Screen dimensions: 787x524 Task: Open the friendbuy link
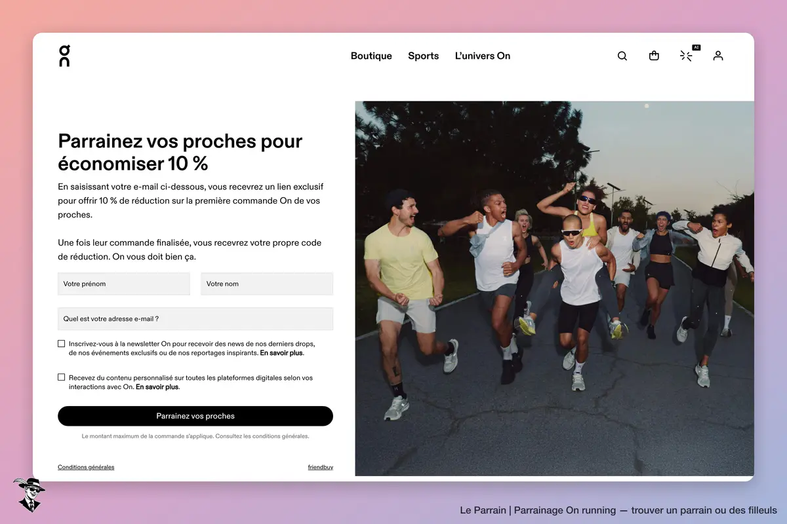tap(321, 467)
